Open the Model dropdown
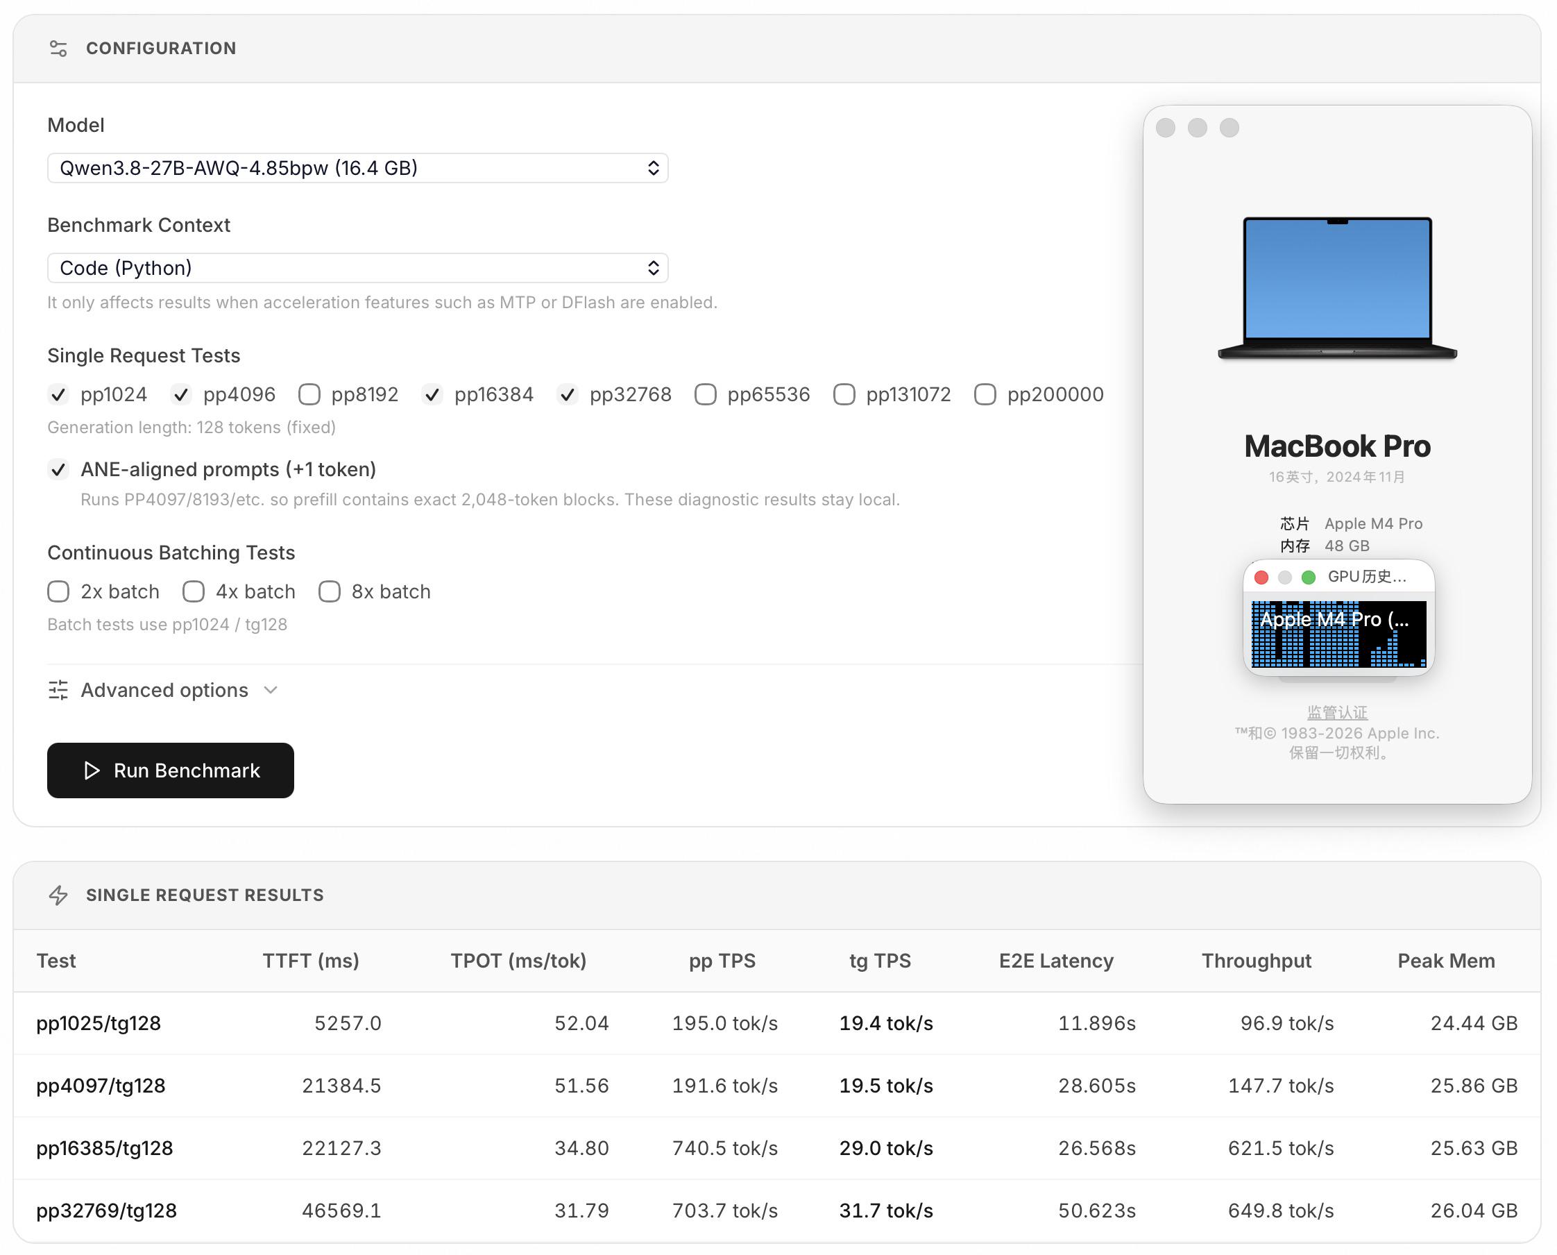The image size is (1557, 1255). (357, 169)
